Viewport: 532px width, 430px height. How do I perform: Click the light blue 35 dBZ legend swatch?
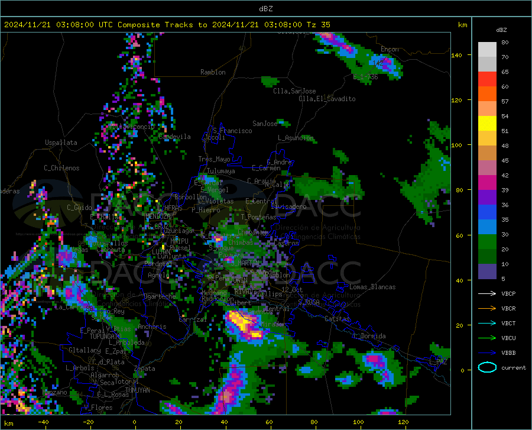coord(487,227)
